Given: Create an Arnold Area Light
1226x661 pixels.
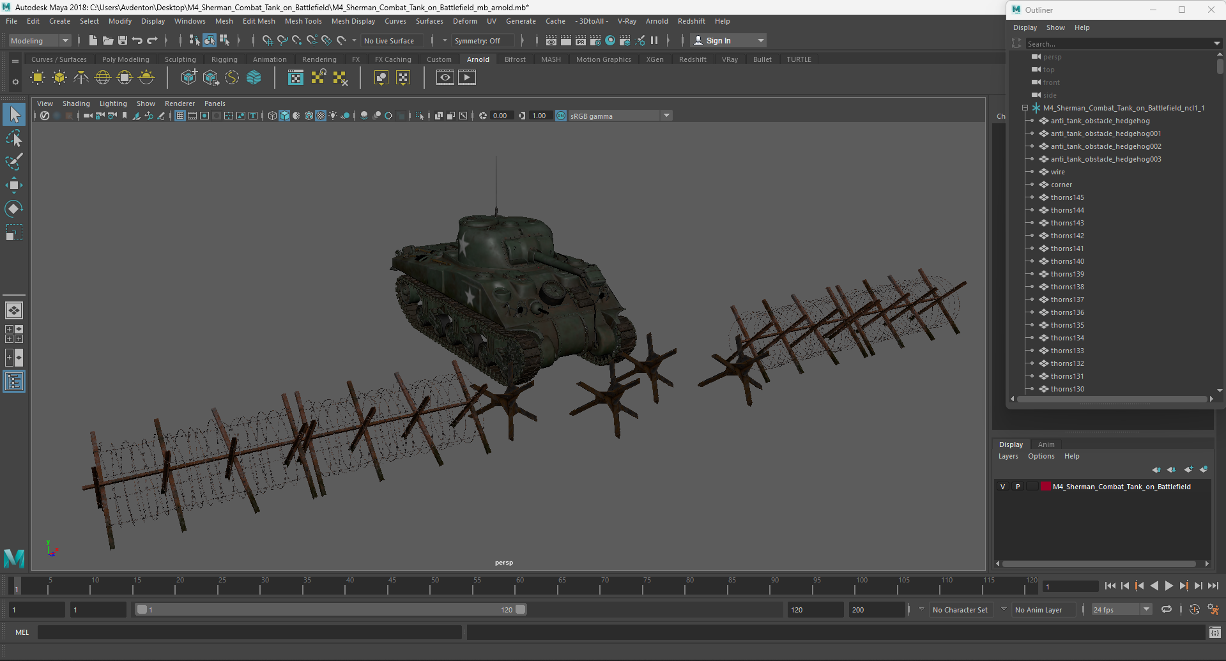Looking at the screenshot, I should pos(38,78).
